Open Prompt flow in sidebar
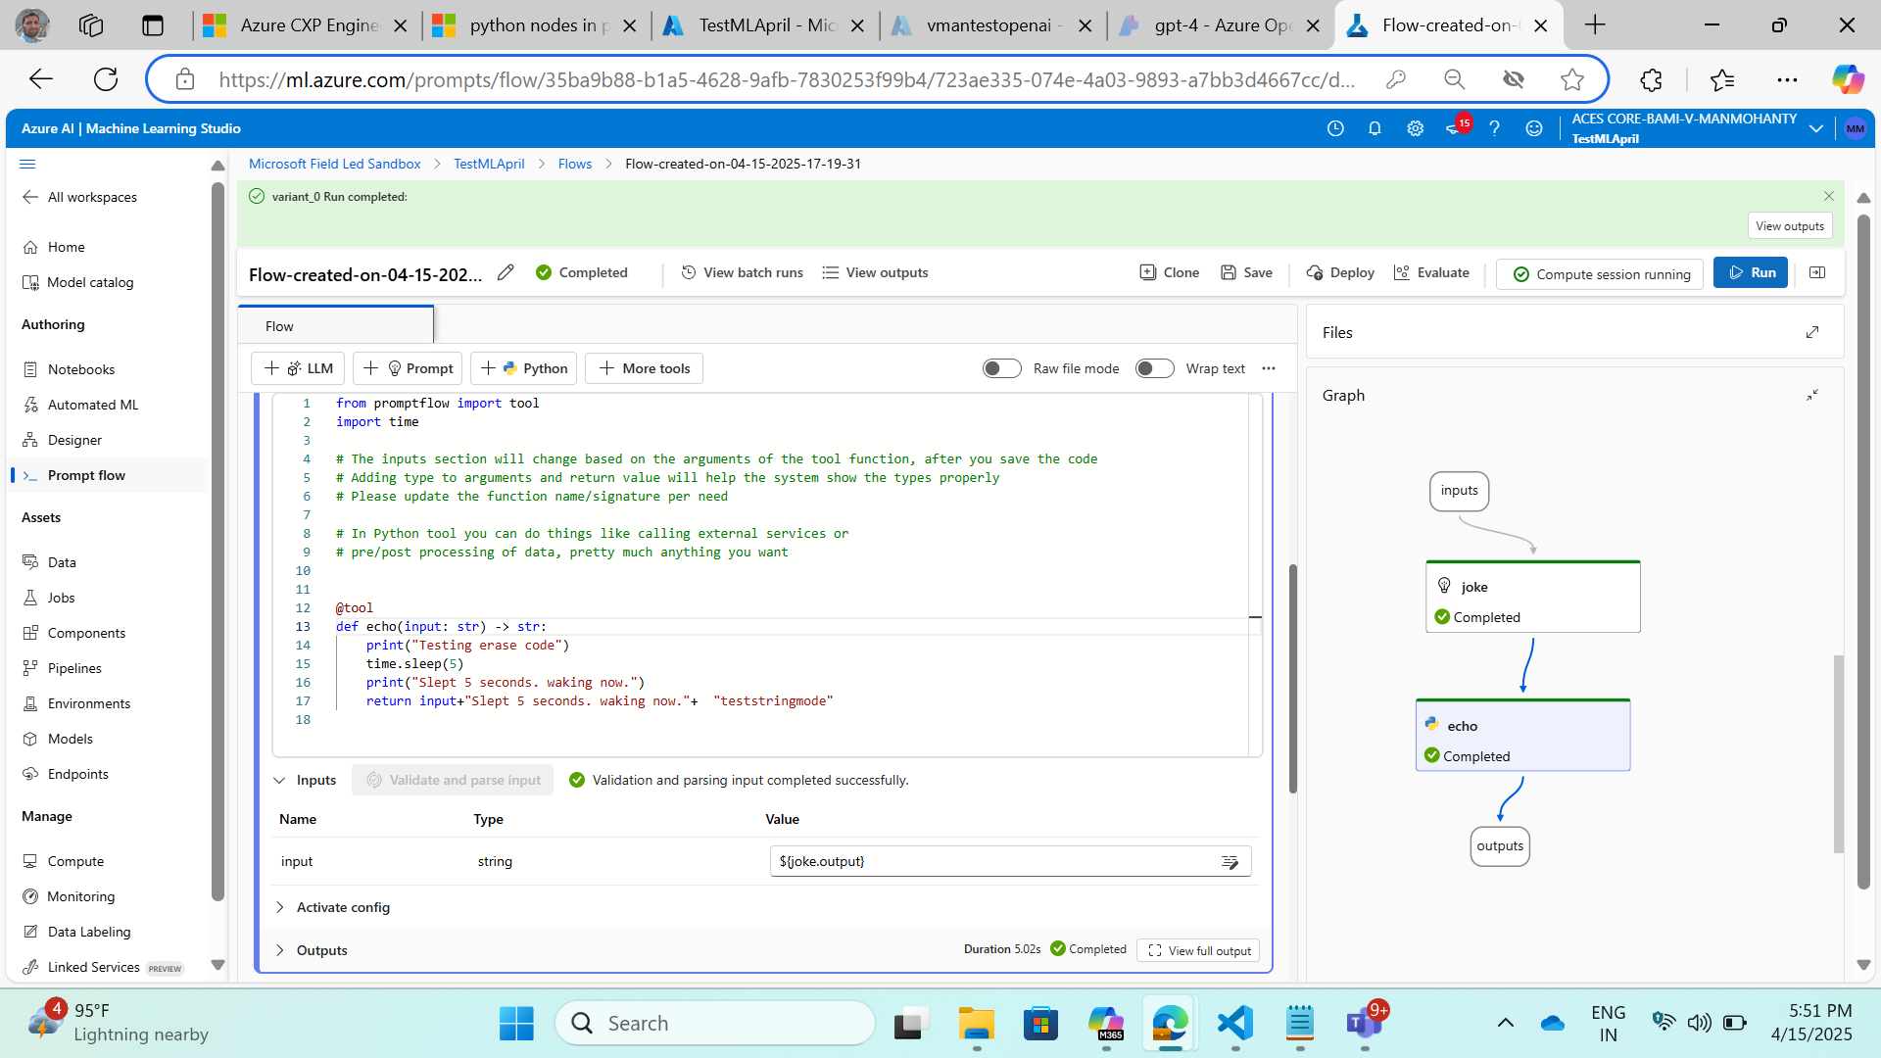This screenshot has height=1058, width=1881. pos(86,475)
